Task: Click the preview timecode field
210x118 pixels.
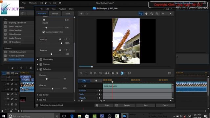Action: [111, 73]
